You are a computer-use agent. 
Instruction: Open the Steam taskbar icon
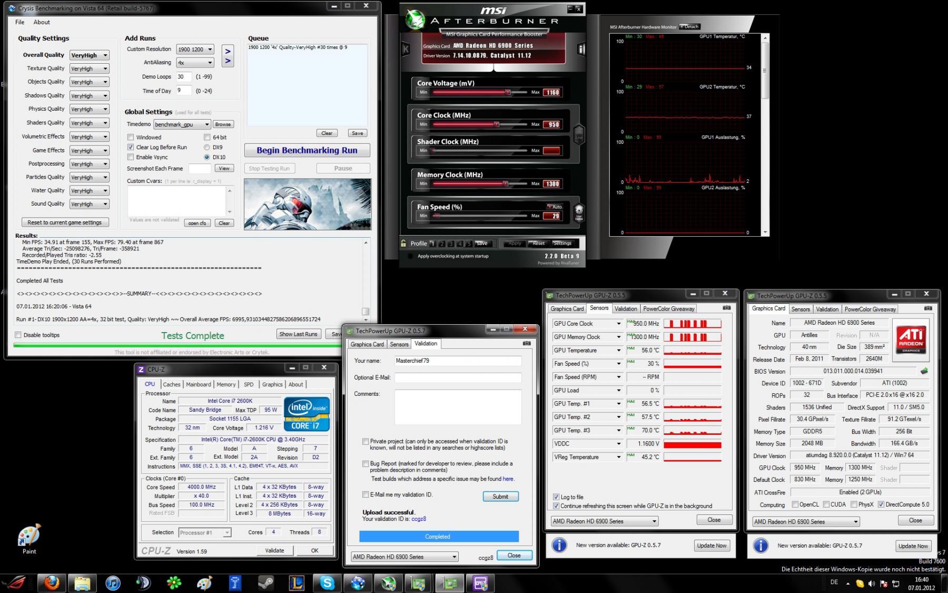click(x=265, y=583)
